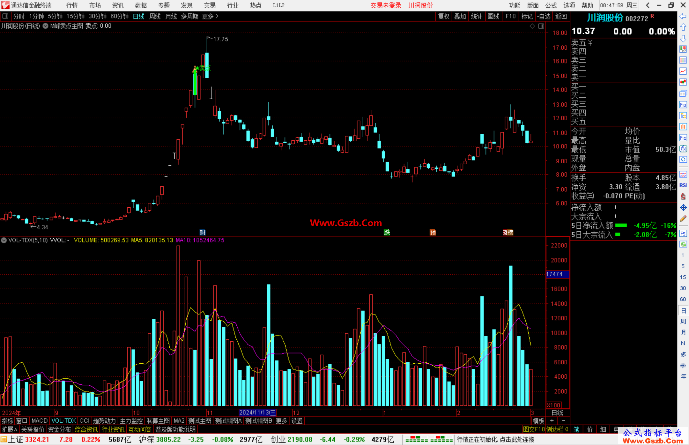Expand 更多 periods with the chevron
Screen dimensions: 689x445
tap(210, 16)
